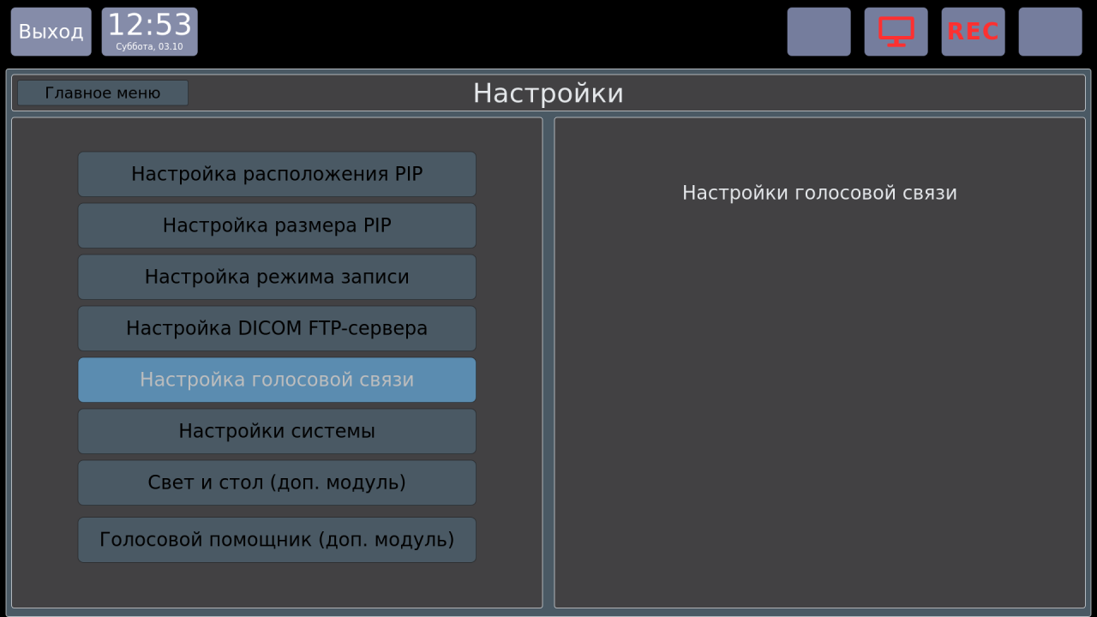
Task: Click the red monitor display icon
Action: coord(896,32)
